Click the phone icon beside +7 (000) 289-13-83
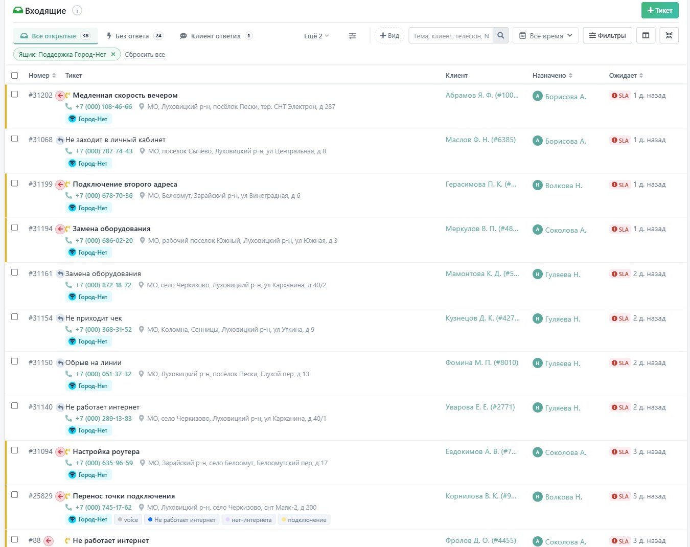690x547 pixels. click(x=68, y=419)
